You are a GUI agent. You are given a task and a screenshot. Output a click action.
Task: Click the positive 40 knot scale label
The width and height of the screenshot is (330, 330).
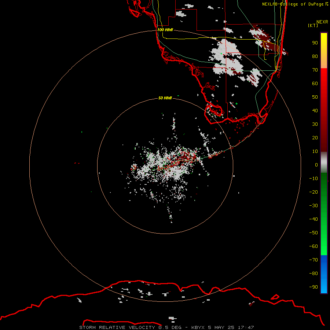315,110
